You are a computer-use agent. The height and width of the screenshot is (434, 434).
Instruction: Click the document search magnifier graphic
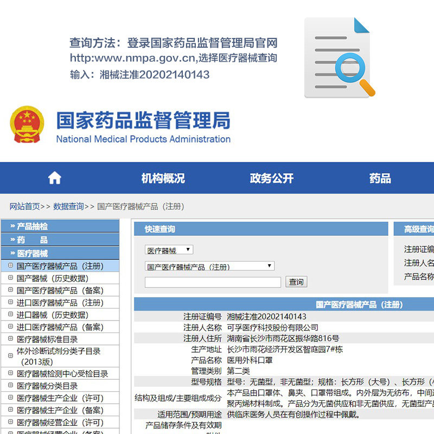(x=340, y=58)
